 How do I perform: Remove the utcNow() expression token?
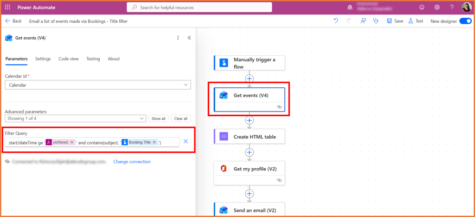point(72,142)
